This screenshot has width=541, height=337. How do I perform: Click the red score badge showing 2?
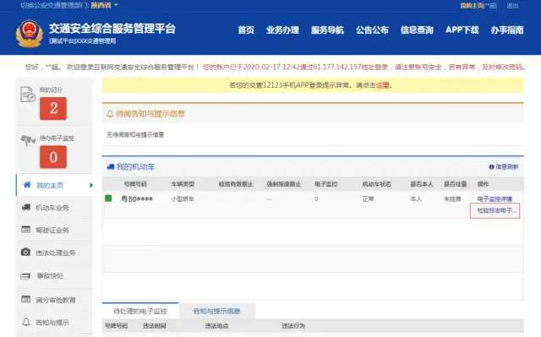tap(53, 109)
